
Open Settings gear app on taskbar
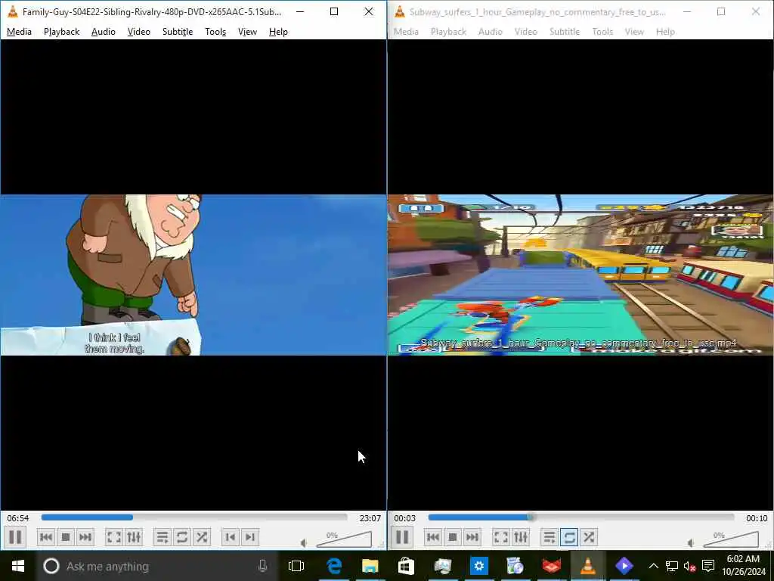click(x=478, y=566)
